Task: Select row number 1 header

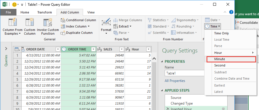Action: tap(17, 55)
